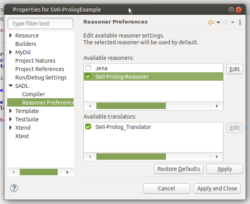Image resolution: width=250 pixels, height=204 pixels.
Task: Click the reasoners list scroll right arrow
Action: [x=217, y=106]
